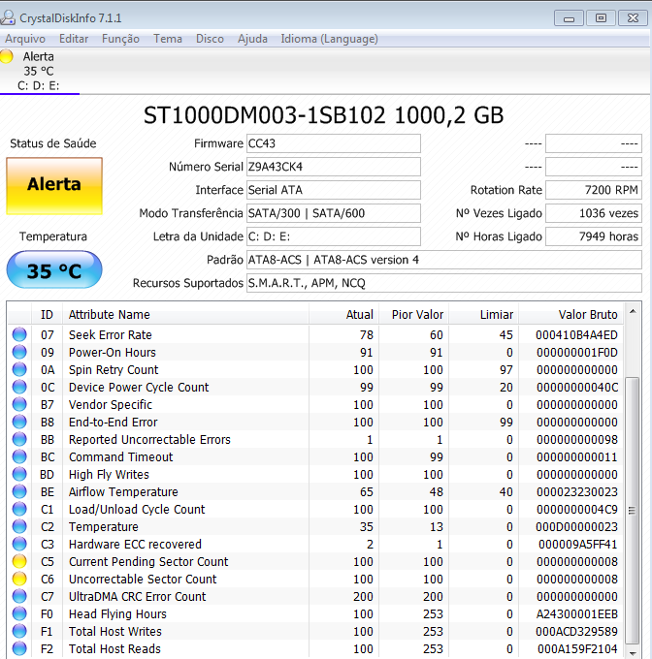Click the scrollbar up arrow in attribute list
Image resolution: width=652 pixels, height=659 pixels.
[634, 311]
